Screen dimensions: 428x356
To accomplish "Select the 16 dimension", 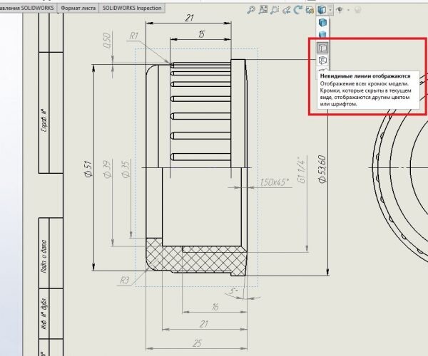I will pos(215,307).
